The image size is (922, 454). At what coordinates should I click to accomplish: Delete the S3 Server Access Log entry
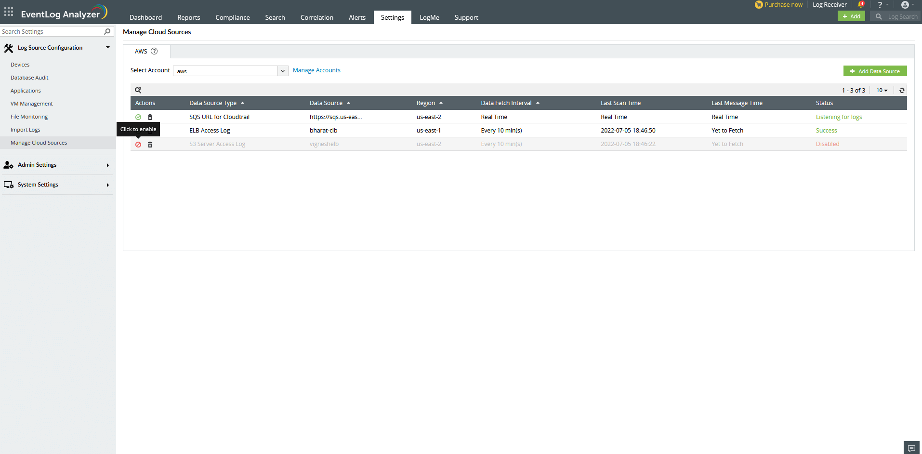tap(150, 144)
